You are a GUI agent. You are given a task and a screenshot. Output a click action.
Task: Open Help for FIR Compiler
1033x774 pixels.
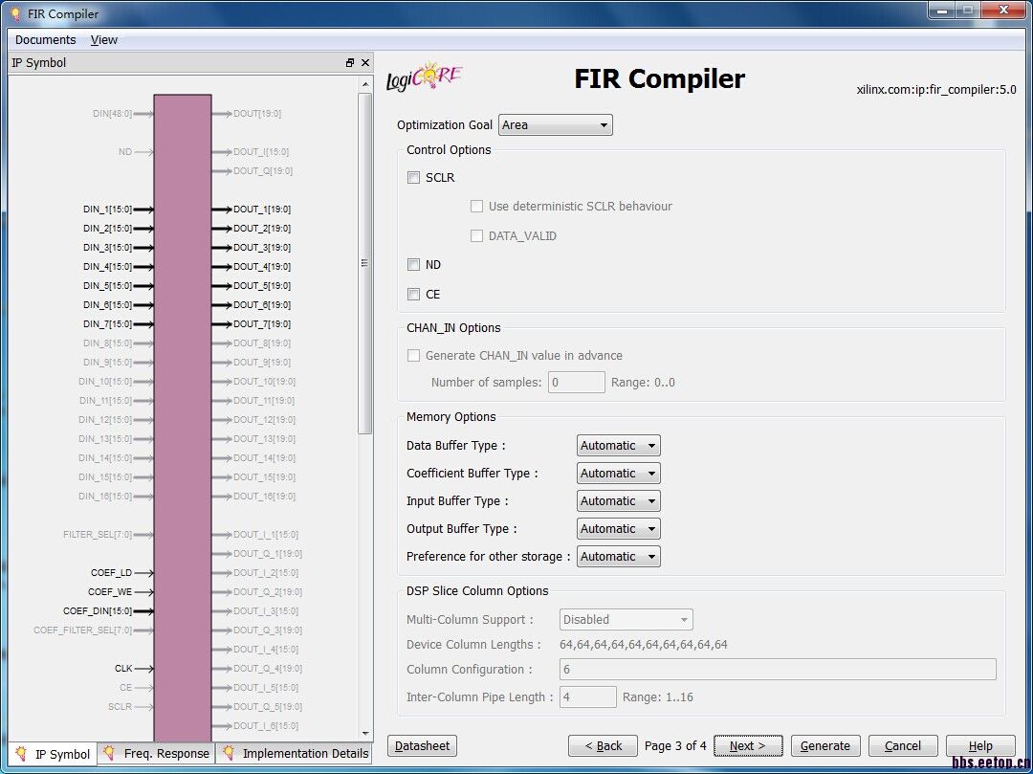(980, 745)
